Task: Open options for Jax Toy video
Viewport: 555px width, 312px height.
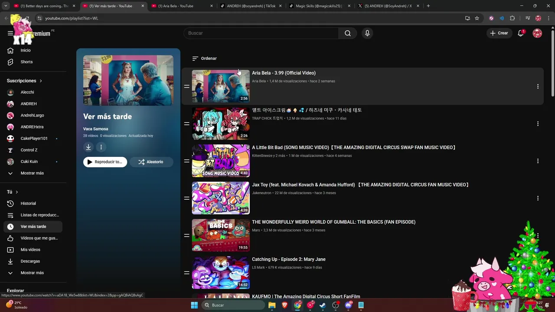Action: [538, 198]
